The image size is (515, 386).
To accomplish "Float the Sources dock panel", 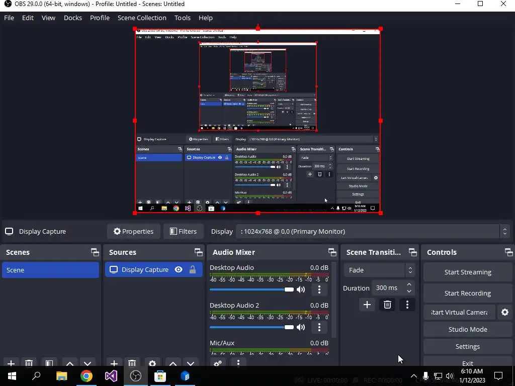I will [x=198, y=252].
